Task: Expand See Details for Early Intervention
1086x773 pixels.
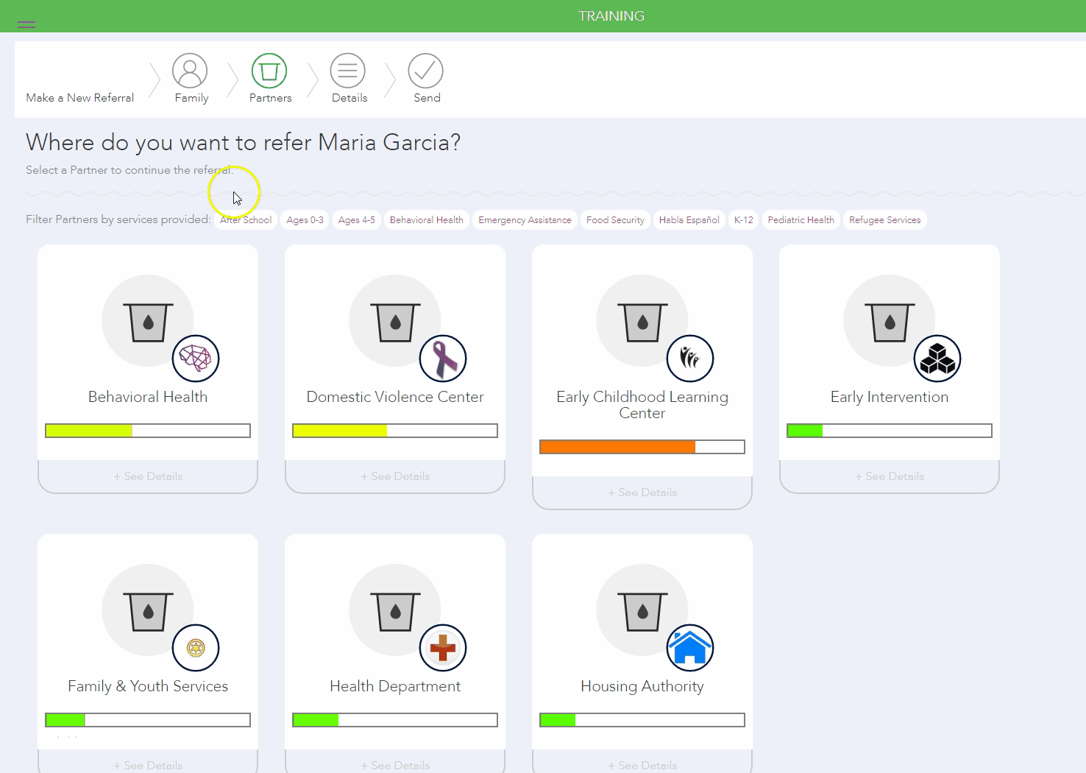Action: [890, 476]
